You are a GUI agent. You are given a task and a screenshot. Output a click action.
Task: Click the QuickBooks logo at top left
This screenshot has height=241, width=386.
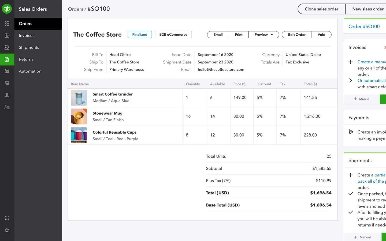(x=7, y=9)
